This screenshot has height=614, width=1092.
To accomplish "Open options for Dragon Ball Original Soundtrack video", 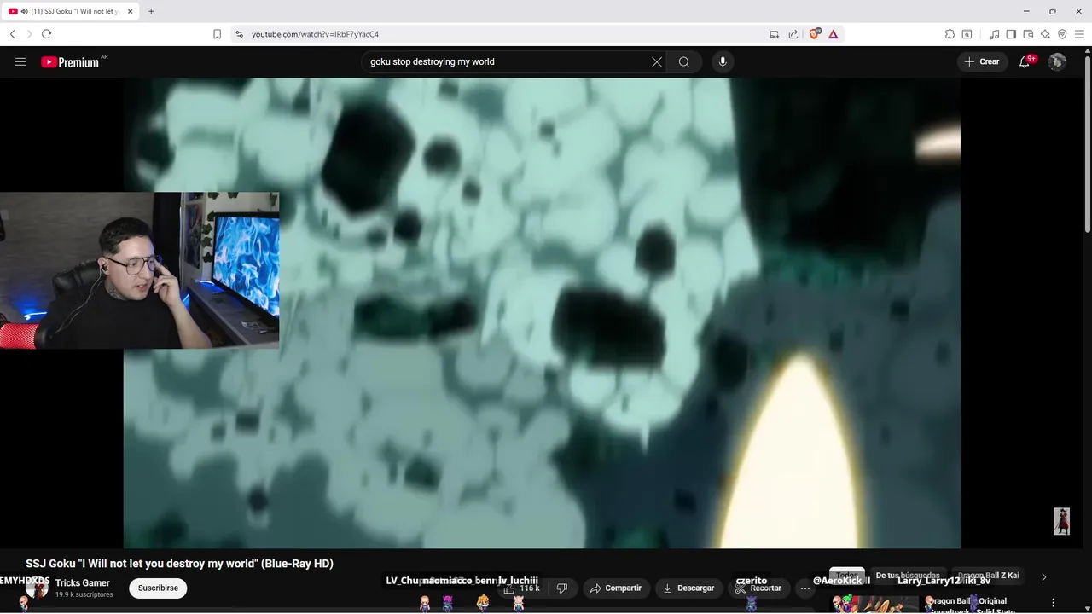I will click(1054, 603).
